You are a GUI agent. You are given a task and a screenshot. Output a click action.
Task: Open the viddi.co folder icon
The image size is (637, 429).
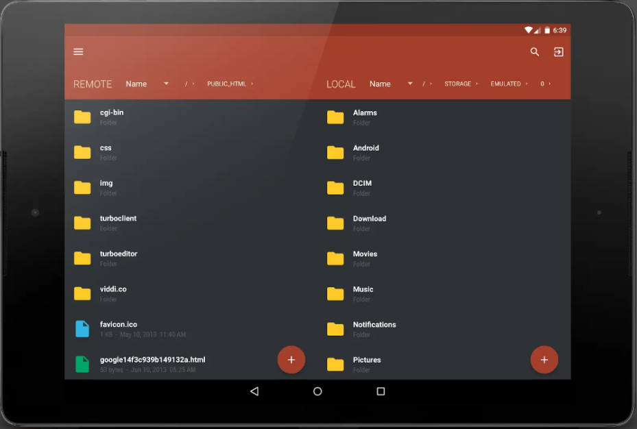tap(82, 293)
